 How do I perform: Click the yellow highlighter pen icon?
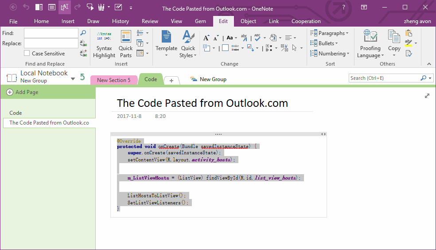(x=409, y=43)
